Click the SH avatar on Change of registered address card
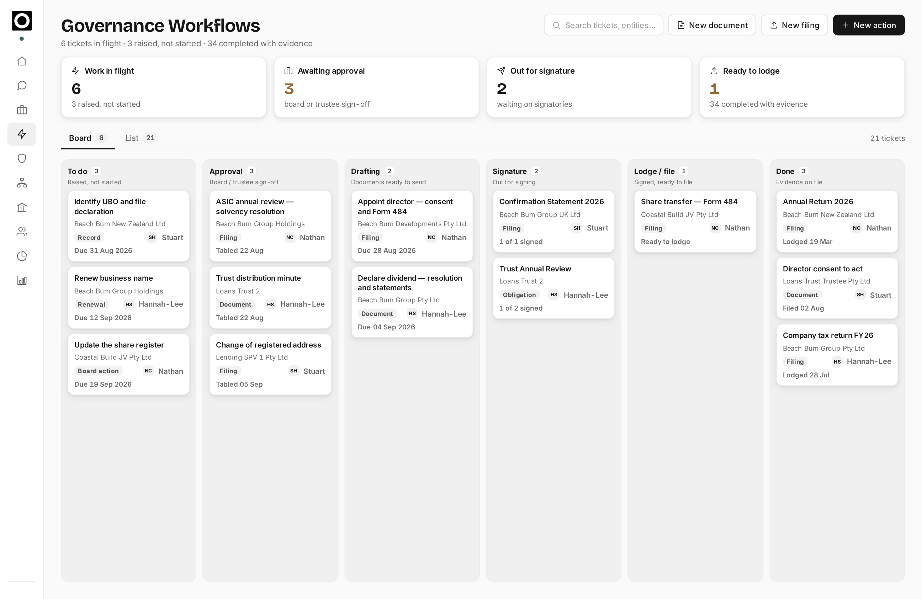Screen dimensions: 922x599 (294, 371)
